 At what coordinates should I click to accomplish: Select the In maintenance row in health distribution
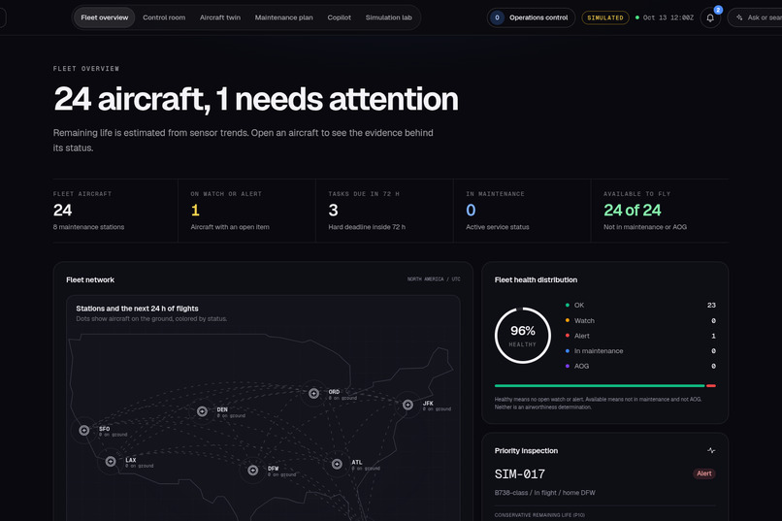click(640, 351)
